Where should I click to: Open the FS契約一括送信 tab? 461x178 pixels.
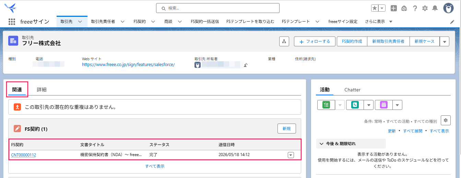click(205, 22)
